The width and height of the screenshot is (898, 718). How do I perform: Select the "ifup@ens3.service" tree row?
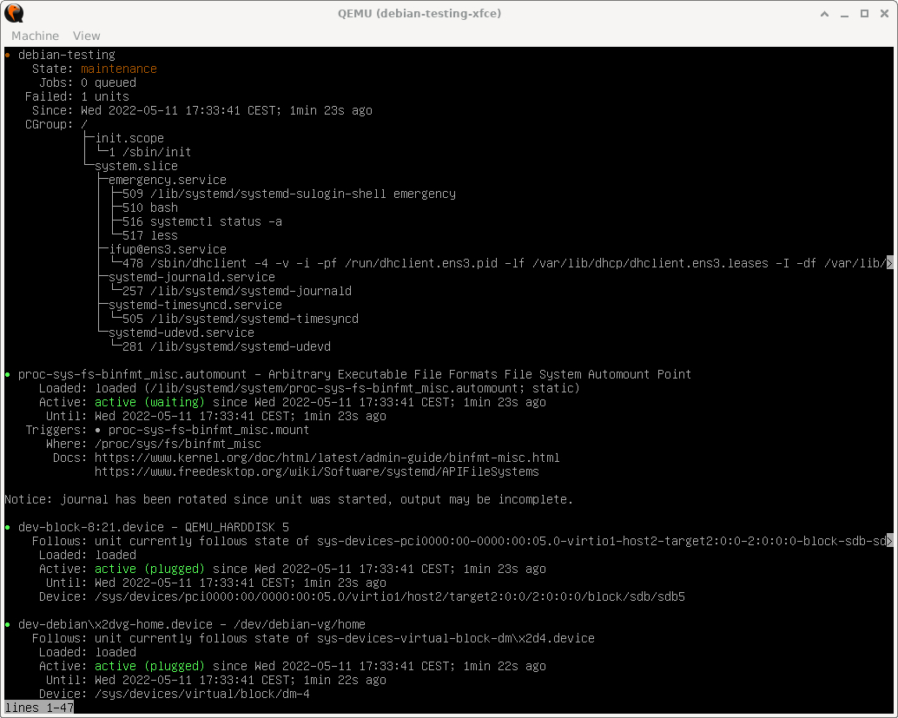click(x=168, y=250)
